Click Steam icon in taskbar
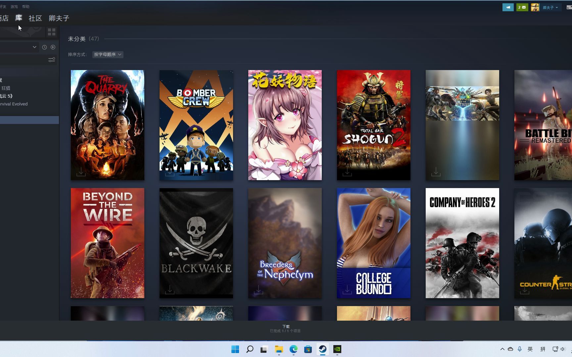572x357 pixels. (x=322, y=349)
